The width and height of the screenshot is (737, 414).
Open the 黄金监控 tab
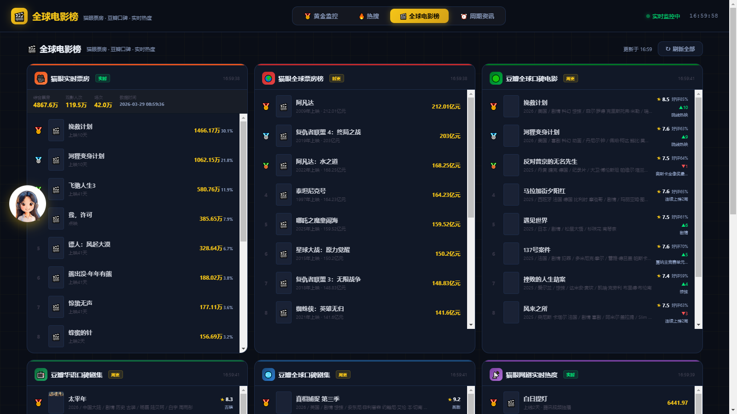[x=321, y=16]
